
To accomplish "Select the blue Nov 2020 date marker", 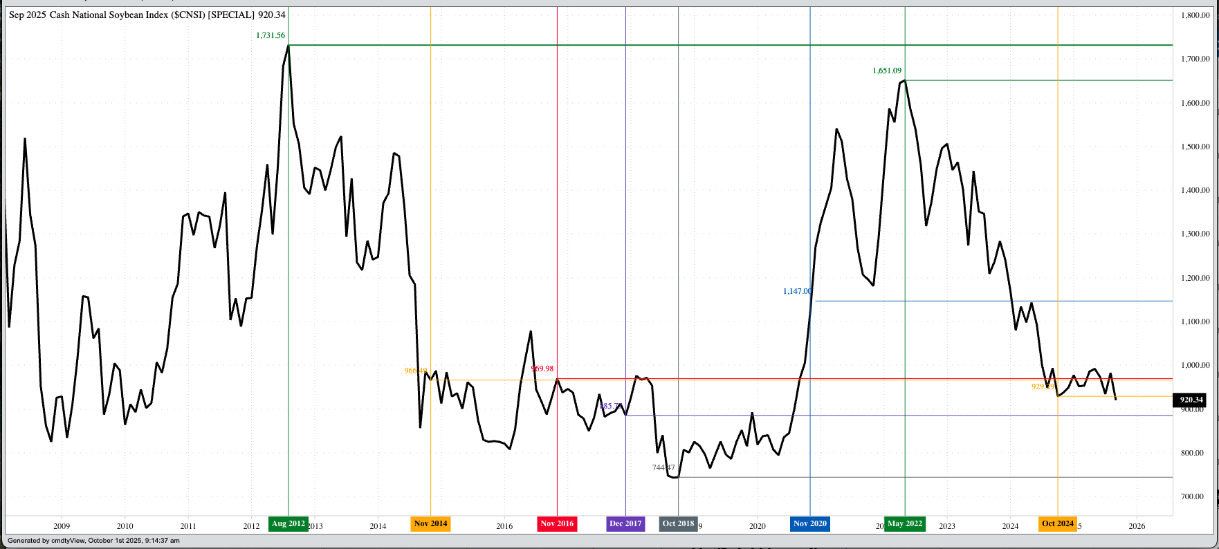I will [809, 524].
